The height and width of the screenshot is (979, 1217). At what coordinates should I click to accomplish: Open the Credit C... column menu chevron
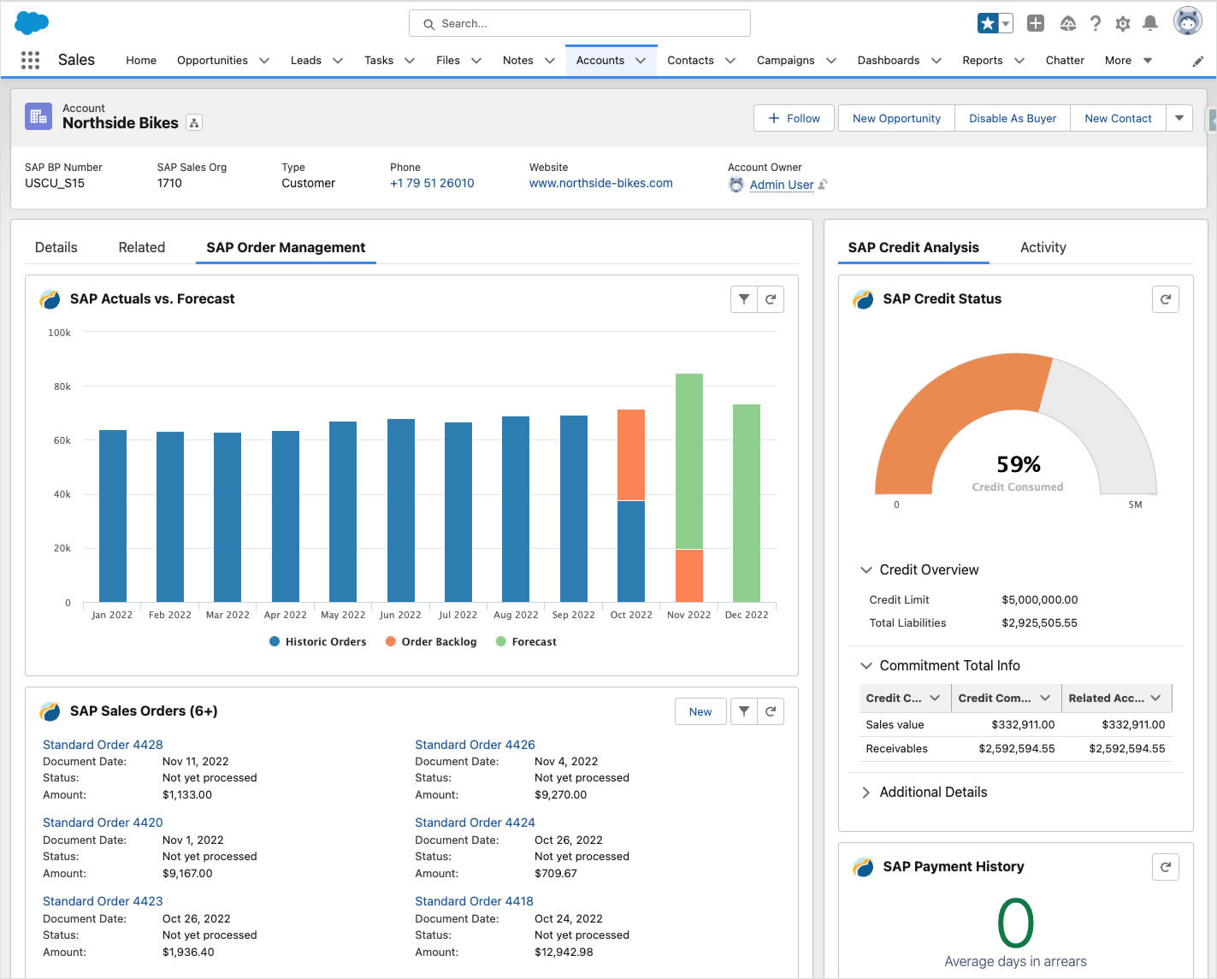pyautogui.click(x=935, y=699)
